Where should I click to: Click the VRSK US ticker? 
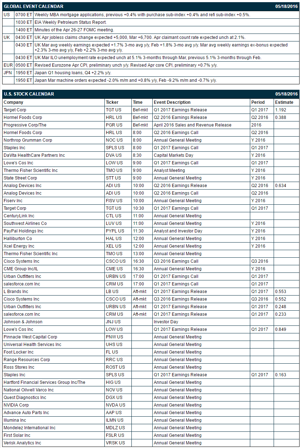point(115,443)
